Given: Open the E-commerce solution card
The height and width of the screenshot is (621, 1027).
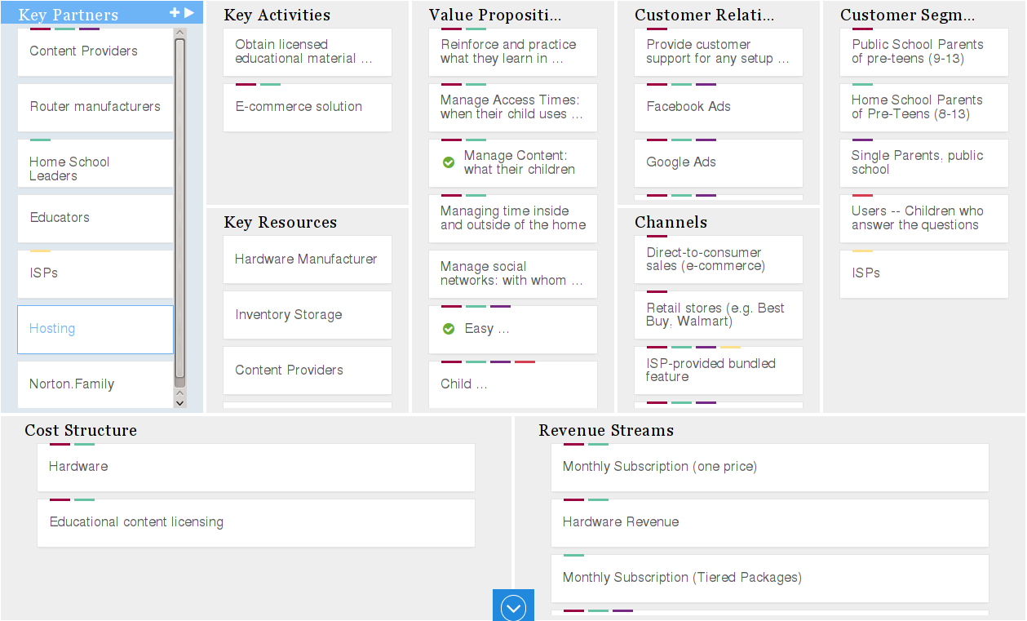Looking at the screenshot, I should pyautogui.click(x=307, y=107).
